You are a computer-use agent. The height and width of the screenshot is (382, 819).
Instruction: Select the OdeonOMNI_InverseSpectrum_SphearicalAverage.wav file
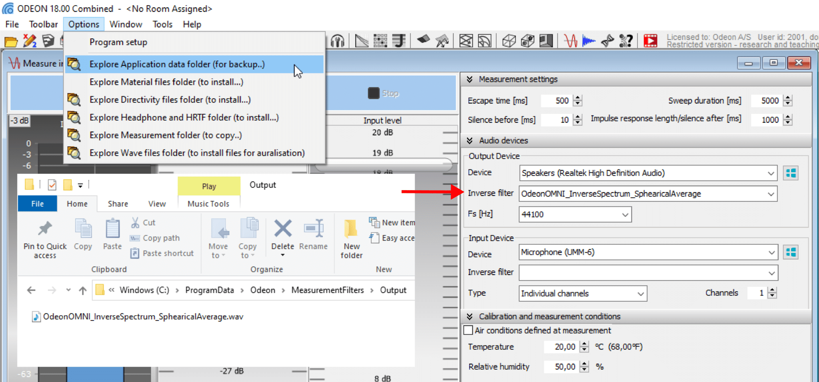pos(143,316)
